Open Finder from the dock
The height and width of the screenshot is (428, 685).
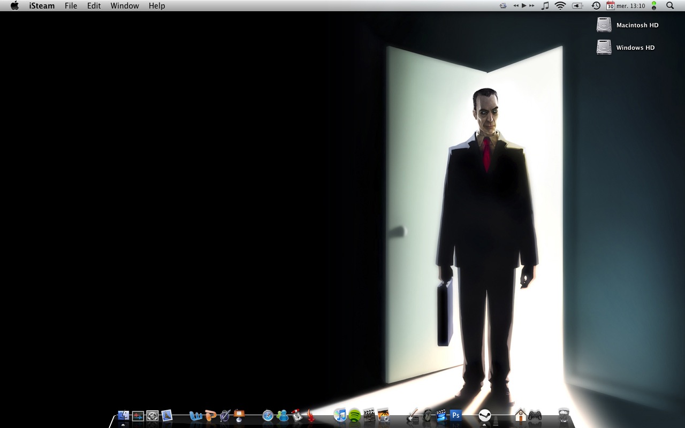(x=124, y=416)
